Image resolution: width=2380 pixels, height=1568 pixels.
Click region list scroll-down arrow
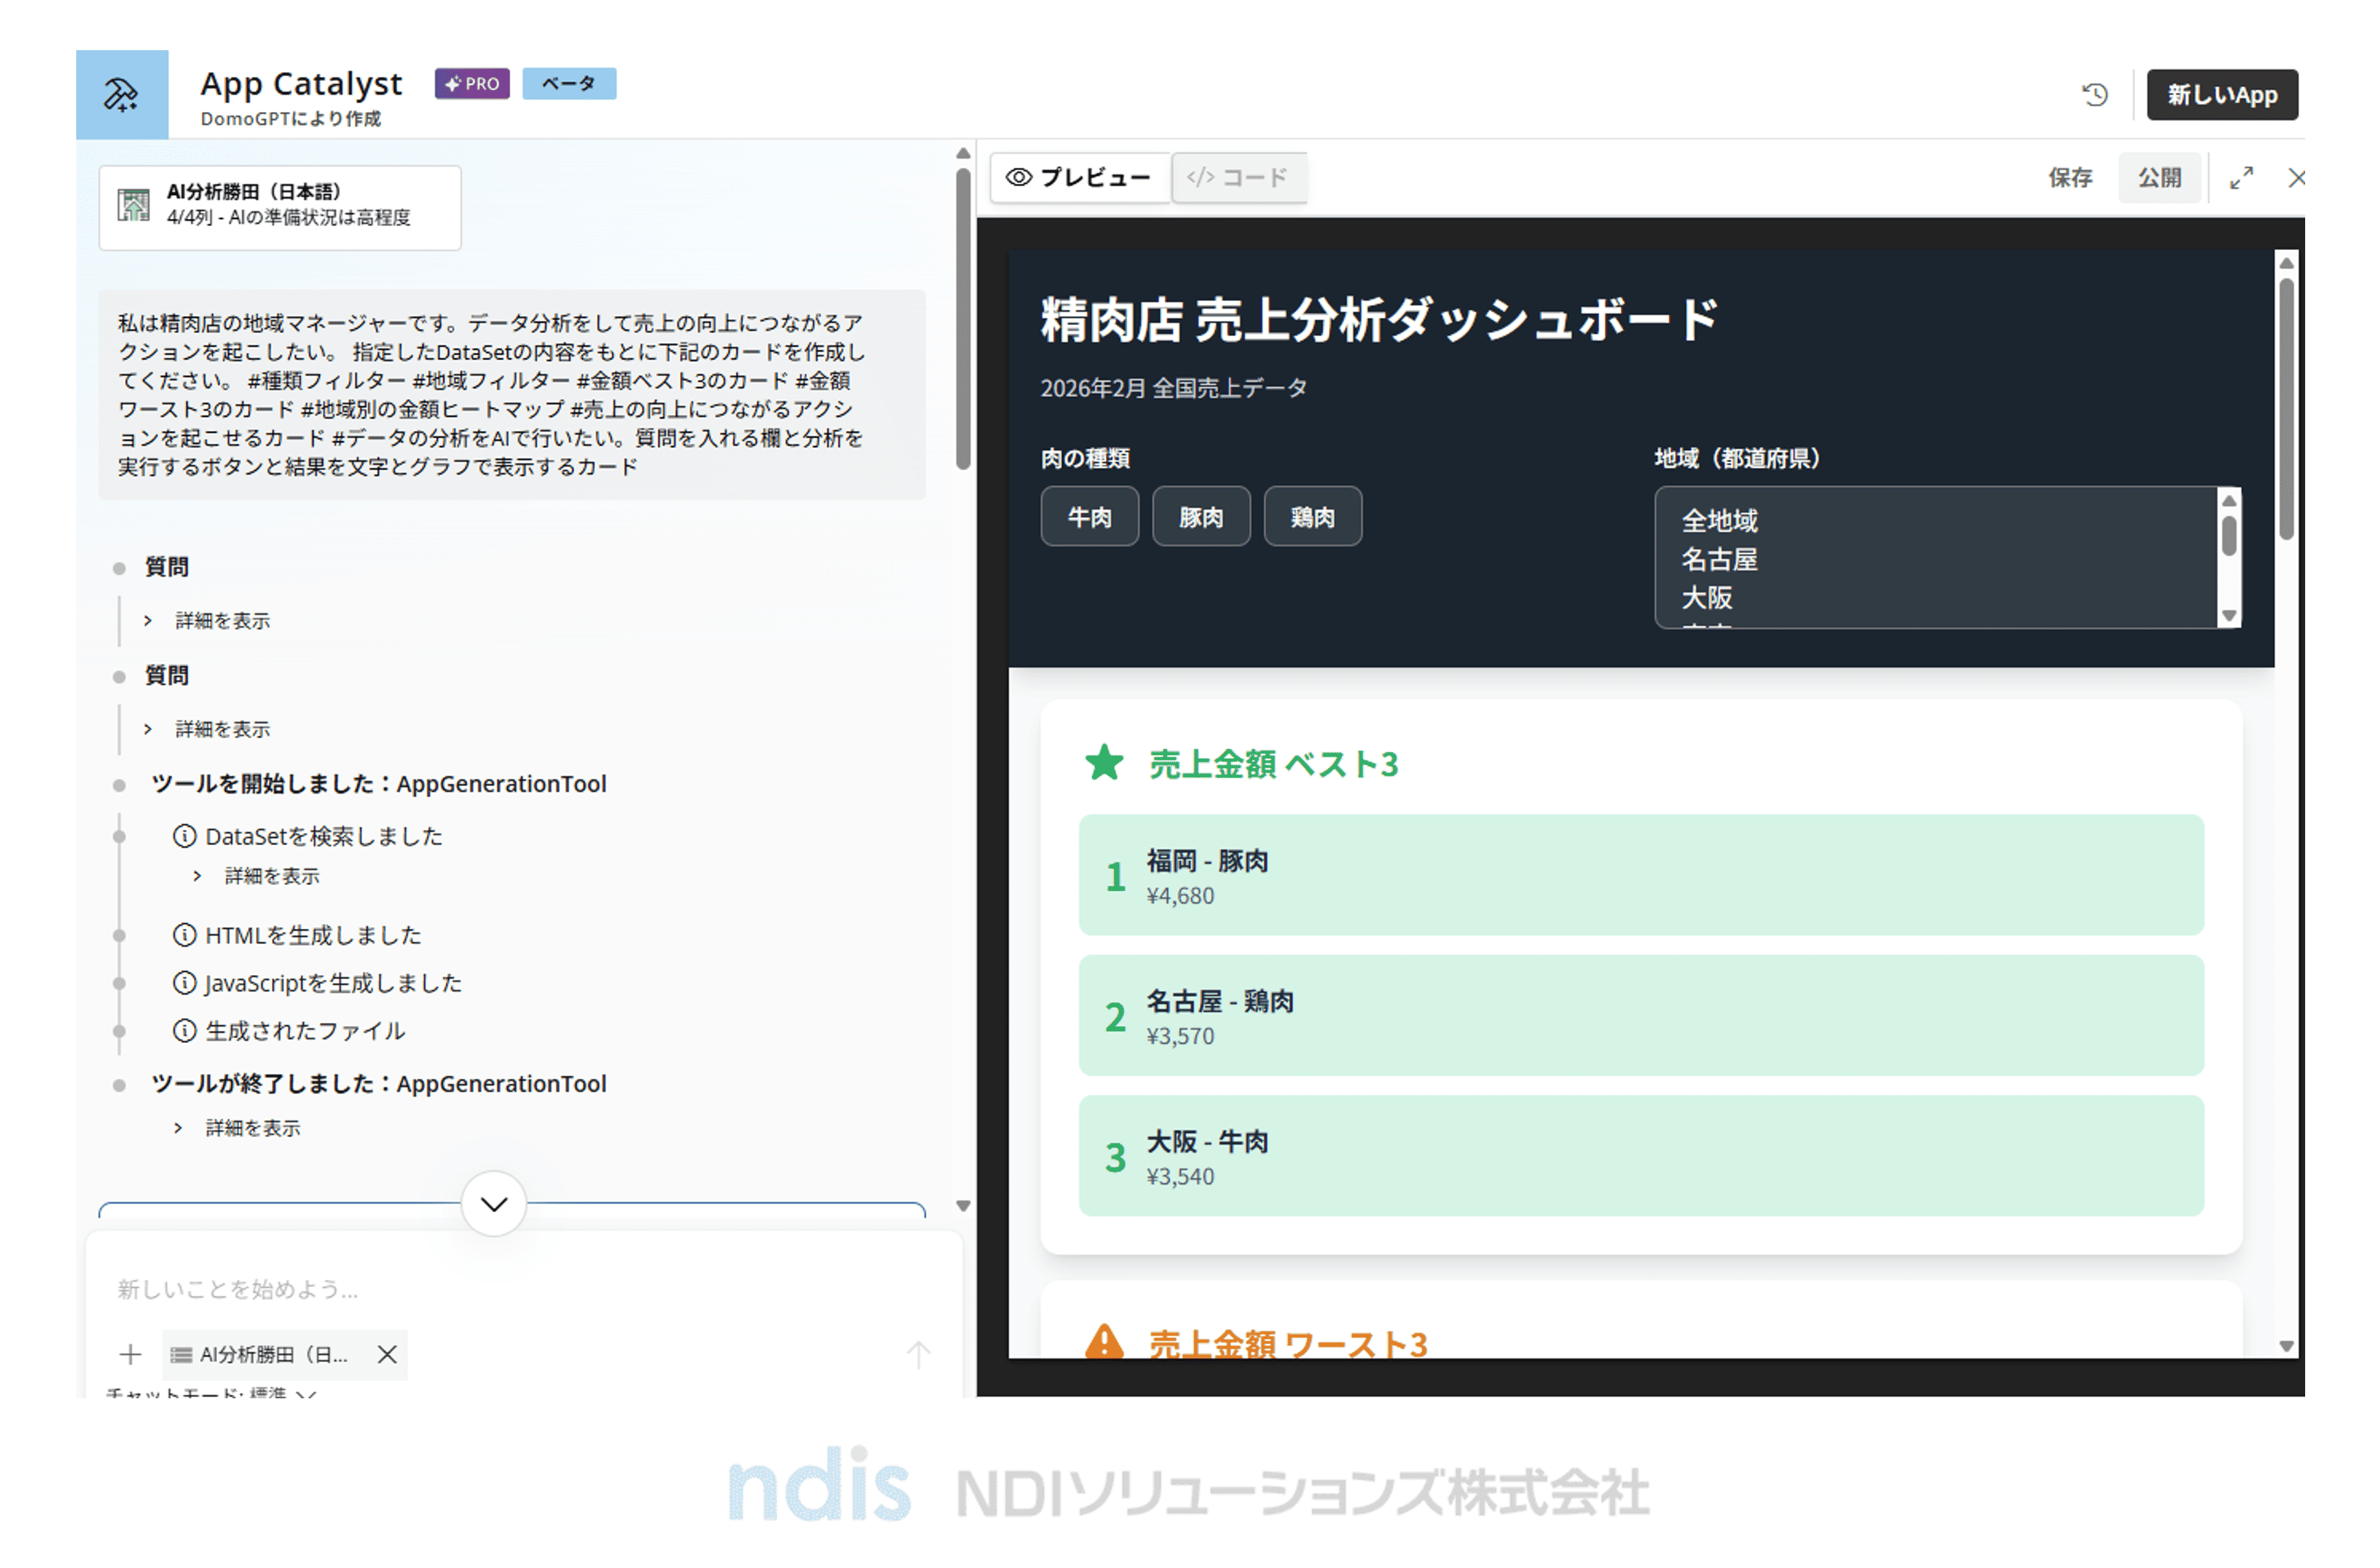[x=2229, y=616]
